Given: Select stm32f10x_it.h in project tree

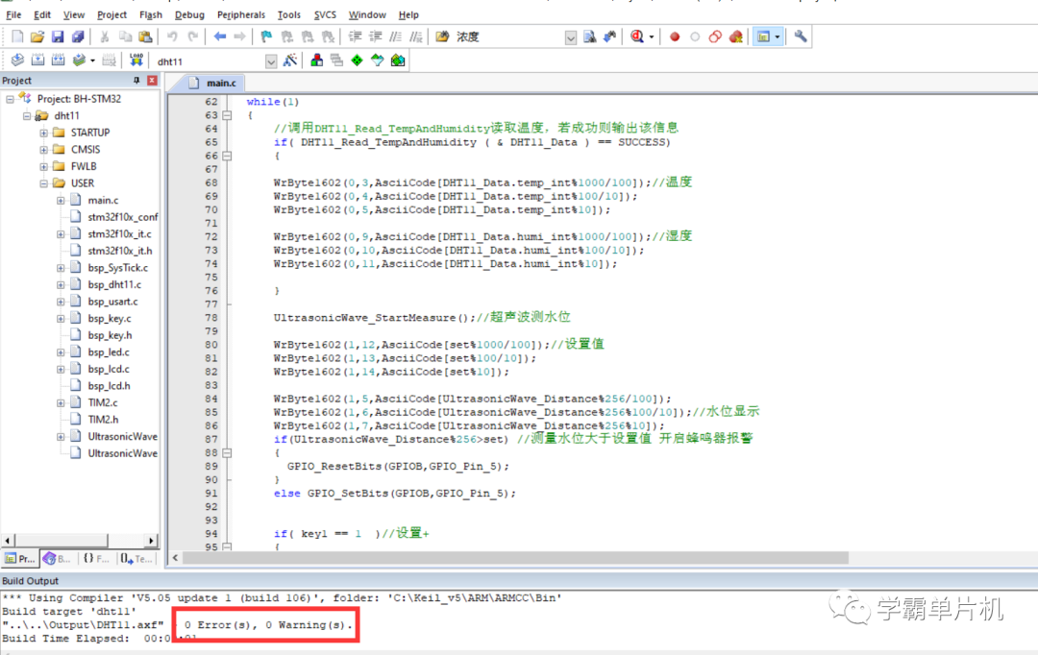Looking at the screenshot, I should [x=120, y=251].
